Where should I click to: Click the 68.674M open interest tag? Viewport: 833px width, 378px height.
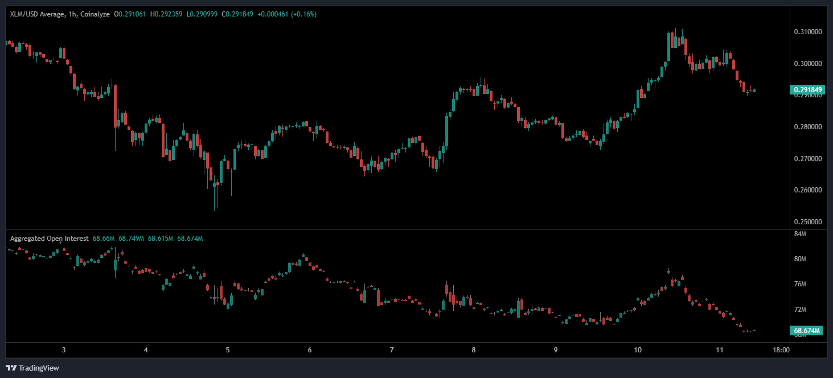coord(807,331)
